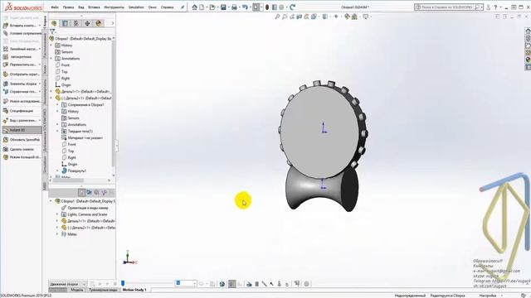Expand Lights, Cameras and Scene in the motion tree
Image resolution: width=531 pixels, height=298 pixels.
click(57, 214)
